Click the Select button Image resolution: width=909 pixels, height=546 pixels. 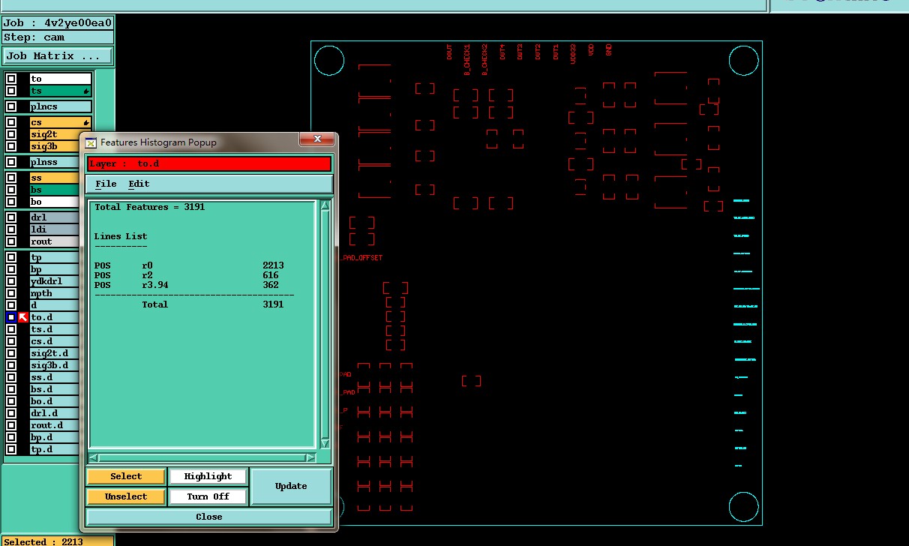(x=126, y=476)
